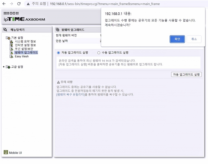
Task: Click the 자동 업그레이드 실행 button
Action: coord(186,74)
